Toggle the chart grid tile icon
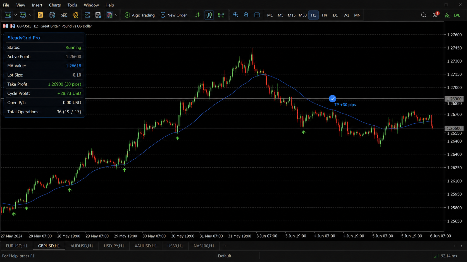The height and width of the screenshot is (262, 467). point(257,15)
